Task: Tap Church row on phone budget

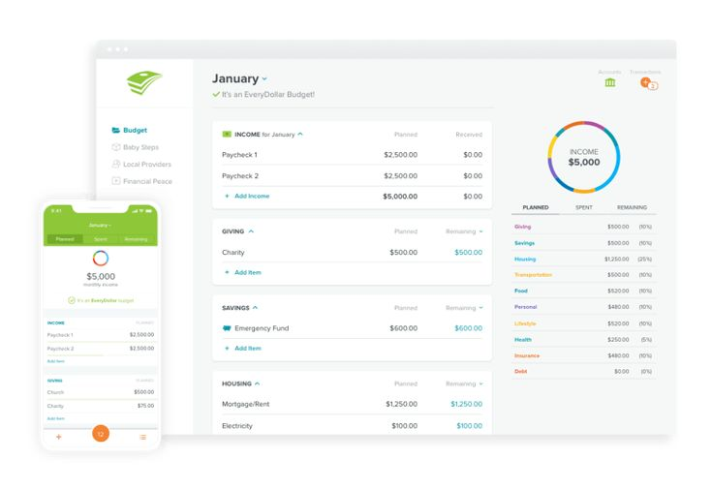Action: tap(101, 392)
